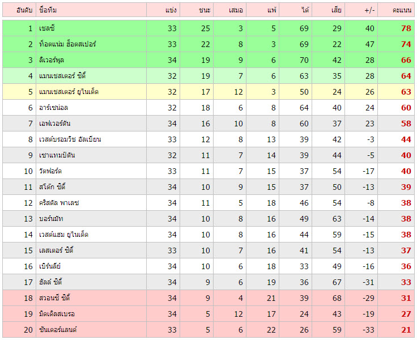The height and width of the screenshot is (340, 417).
Task: Open the เวสต์บรอมวิช อัลเบียน team link
Action: coord(70,139)
